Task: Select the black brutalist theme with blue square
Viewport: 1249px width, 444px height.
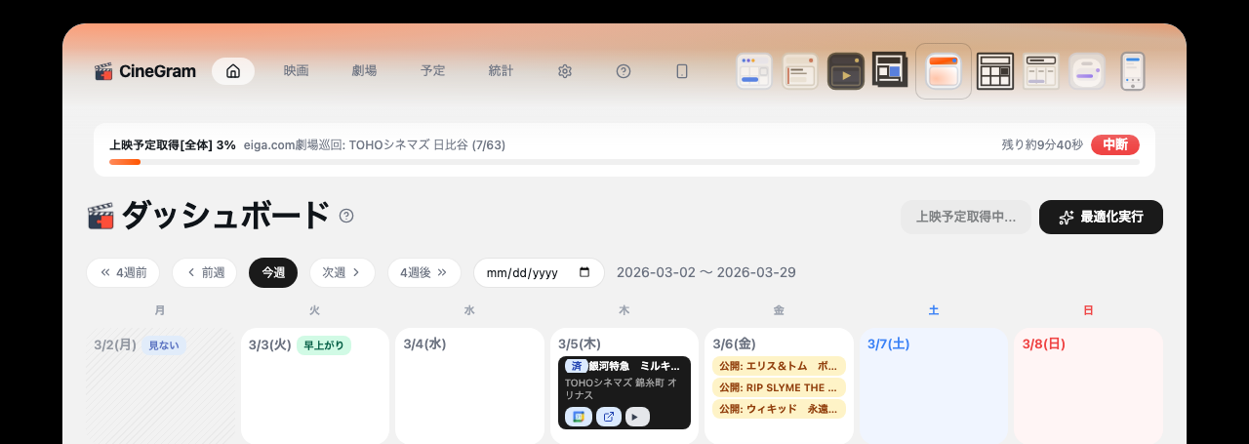Action: 891,70
